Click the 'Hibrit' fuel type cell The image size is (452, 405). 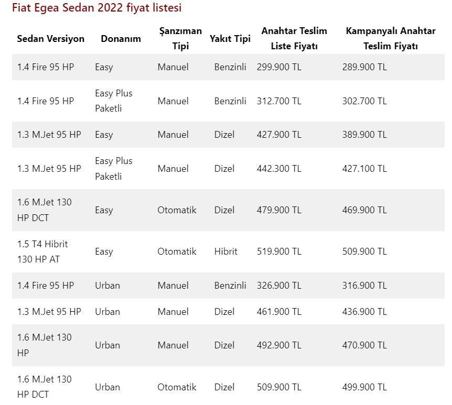coord(225,251)
